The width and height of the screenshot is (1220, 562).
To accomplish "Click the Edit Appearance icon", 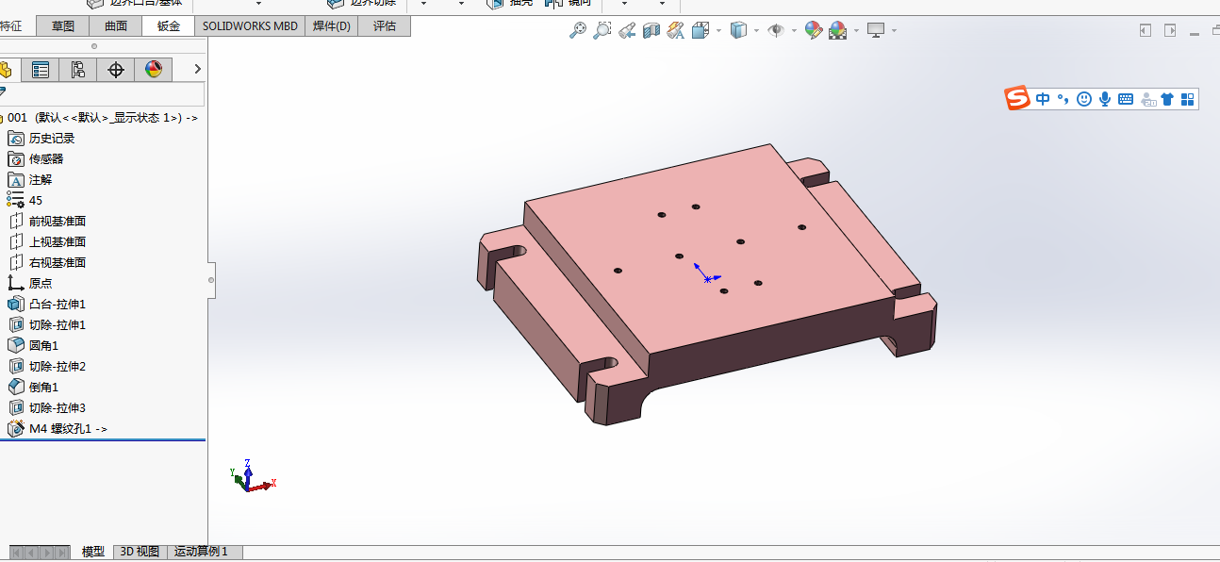I will point(814,30).
